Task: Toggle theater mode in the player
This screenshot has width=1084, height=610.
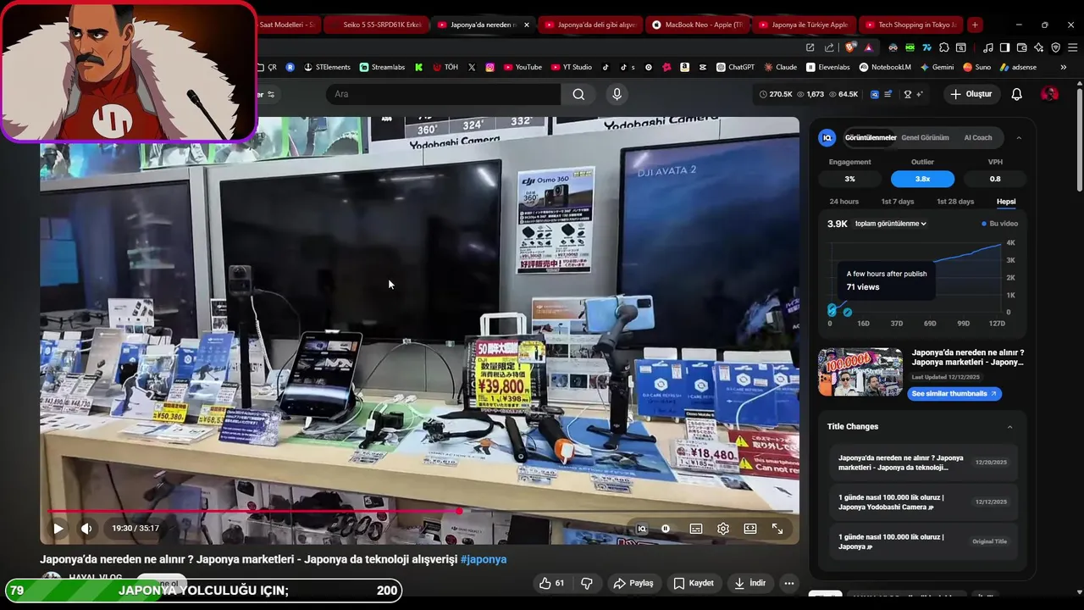Action: [x=750, y=529]
